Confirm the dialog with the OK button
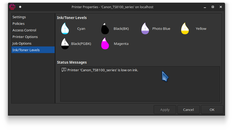 pos(212,110)
